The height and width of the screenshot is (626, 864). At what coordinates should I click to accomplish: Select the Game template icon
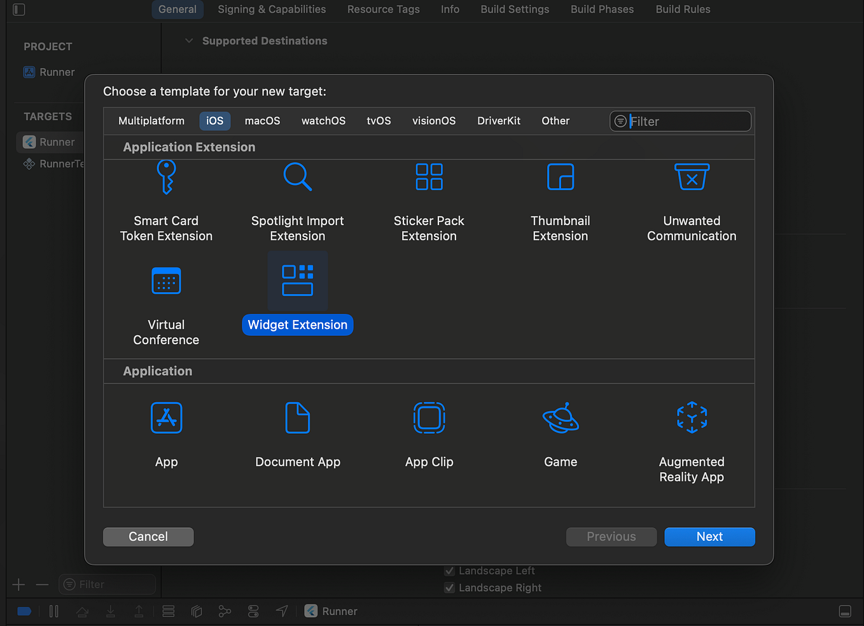point(561,418)
